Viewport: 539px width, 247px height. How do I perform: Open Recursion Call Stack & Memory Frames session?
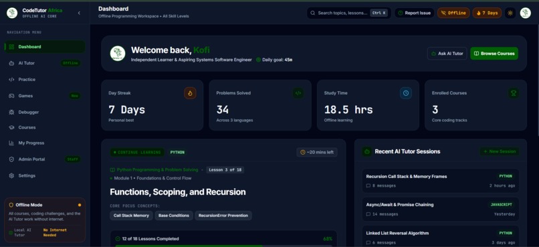[441, 181]
